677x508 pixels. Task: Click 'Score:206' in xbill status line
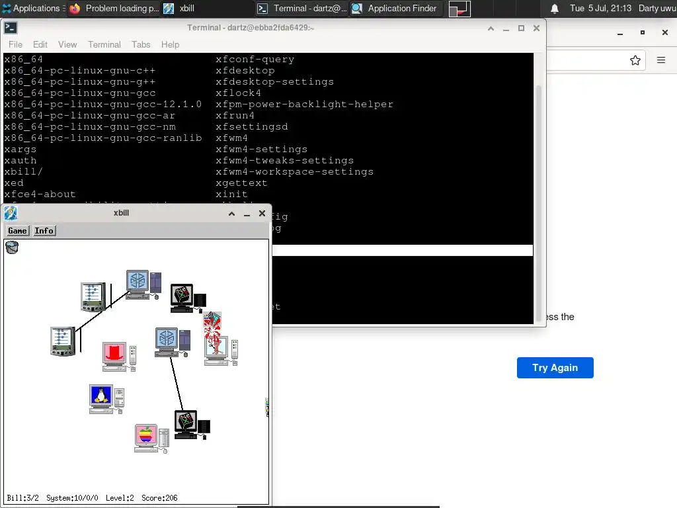tap(159, 498)
